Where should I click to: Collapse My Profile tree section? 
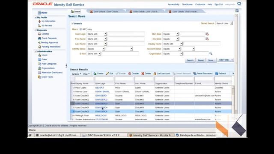36,18
